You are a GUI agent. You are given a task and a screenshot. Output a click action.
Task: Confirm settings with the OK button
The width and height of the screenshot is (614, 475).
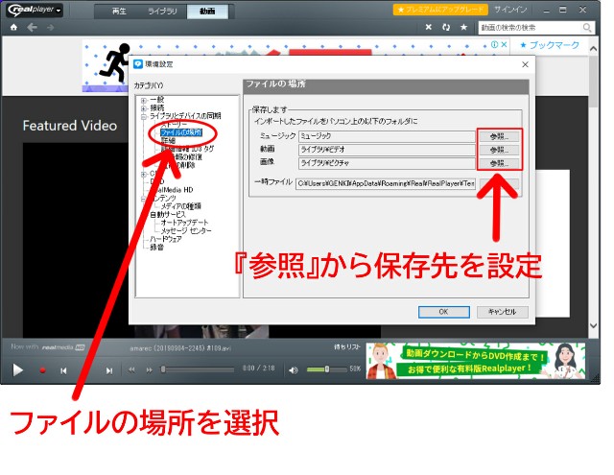[x=443, y=312]
